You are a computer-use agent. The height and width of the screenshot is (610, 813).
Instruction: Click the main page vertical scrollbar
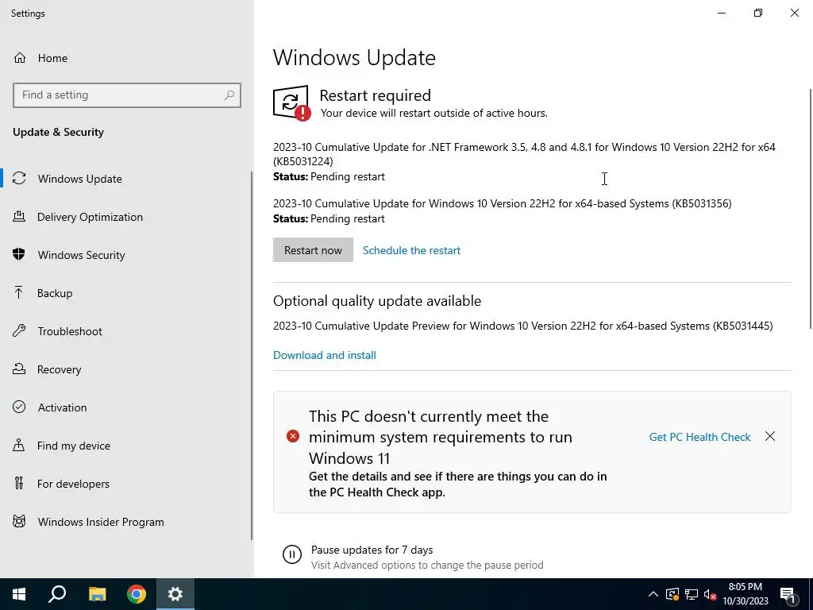(811, 209)
